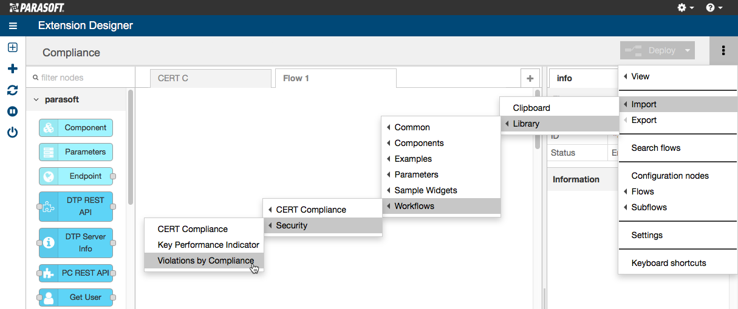
Task: Switch to the CERT C tab
Action: 211,78
